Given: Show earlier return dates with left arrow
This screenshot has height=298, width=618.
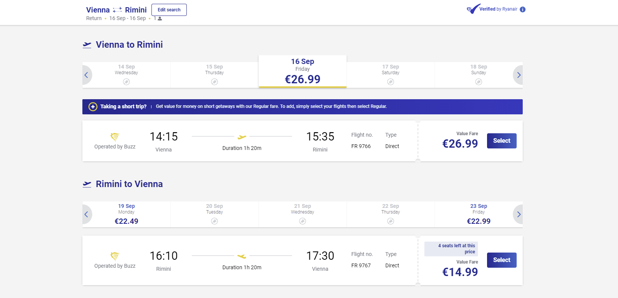Looking at the screenshot, I should (87, 214).
